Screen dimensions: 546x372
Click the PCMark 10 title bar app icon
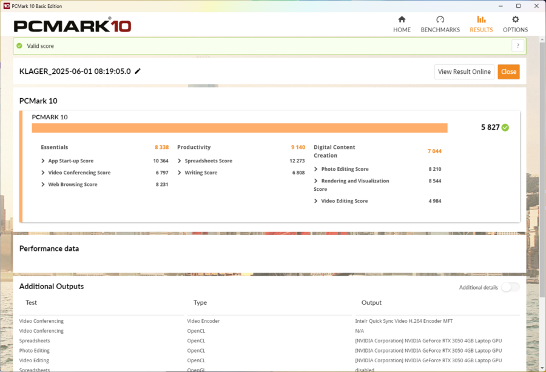tap(6, 6)
